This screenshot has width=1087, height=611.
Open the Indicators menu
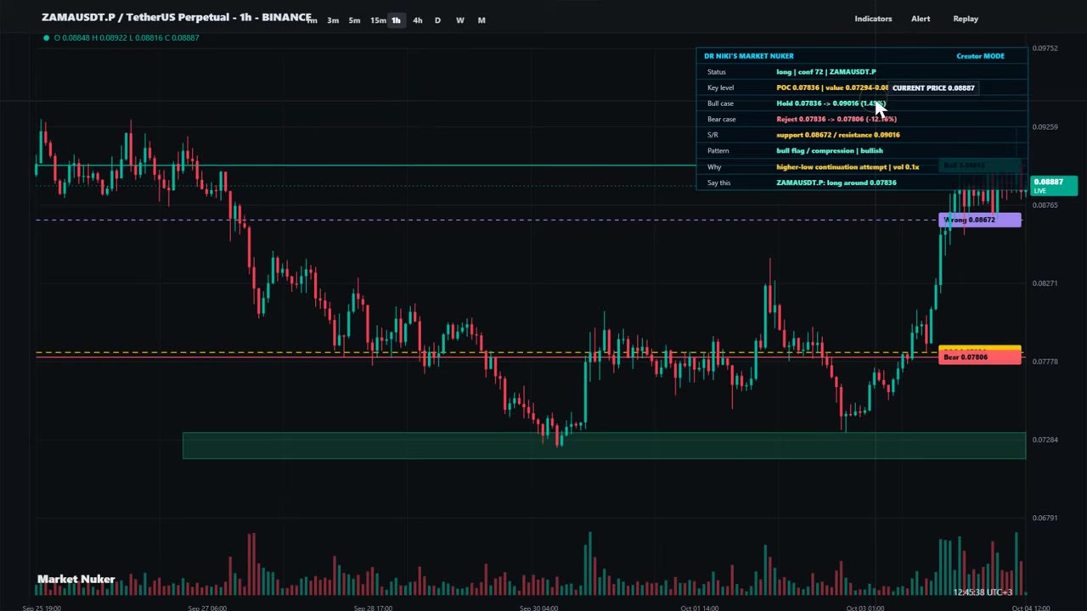tap(873, 19)
